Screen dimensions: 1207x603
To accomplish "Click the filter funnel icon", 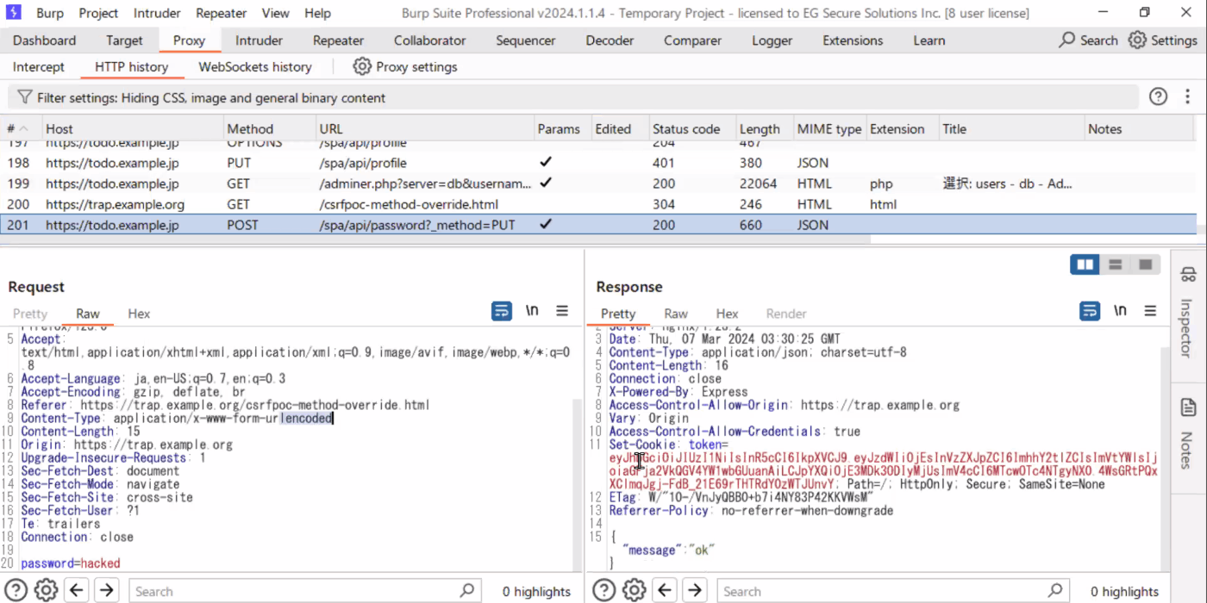I will tap(25, 97).
